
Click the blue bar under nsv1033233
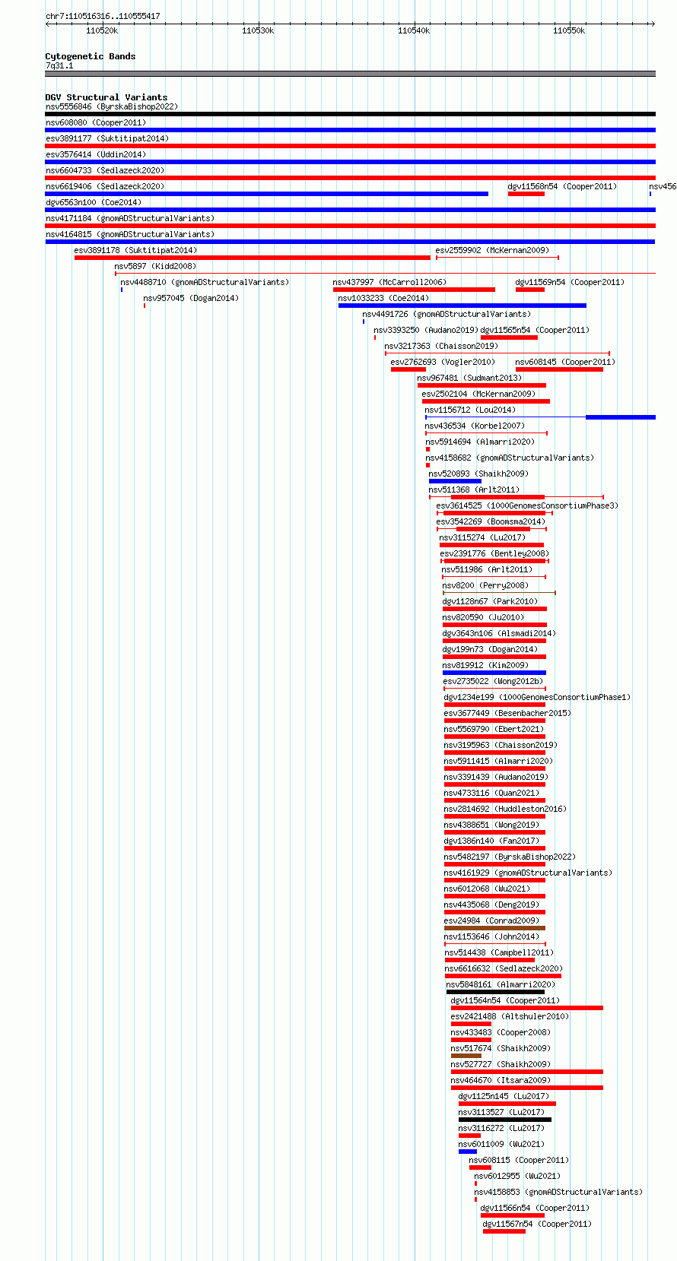462,306
